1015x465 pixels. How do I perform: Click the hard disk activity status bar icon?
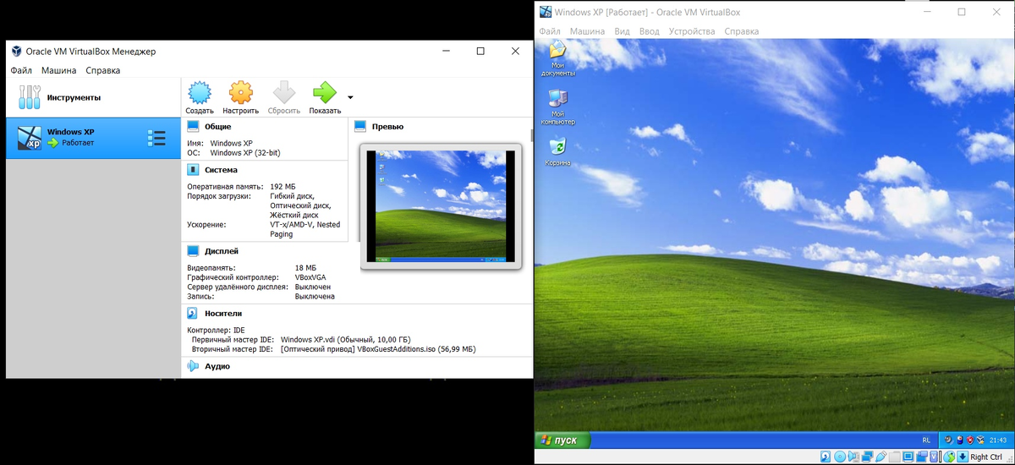click(x=826, y=457)
